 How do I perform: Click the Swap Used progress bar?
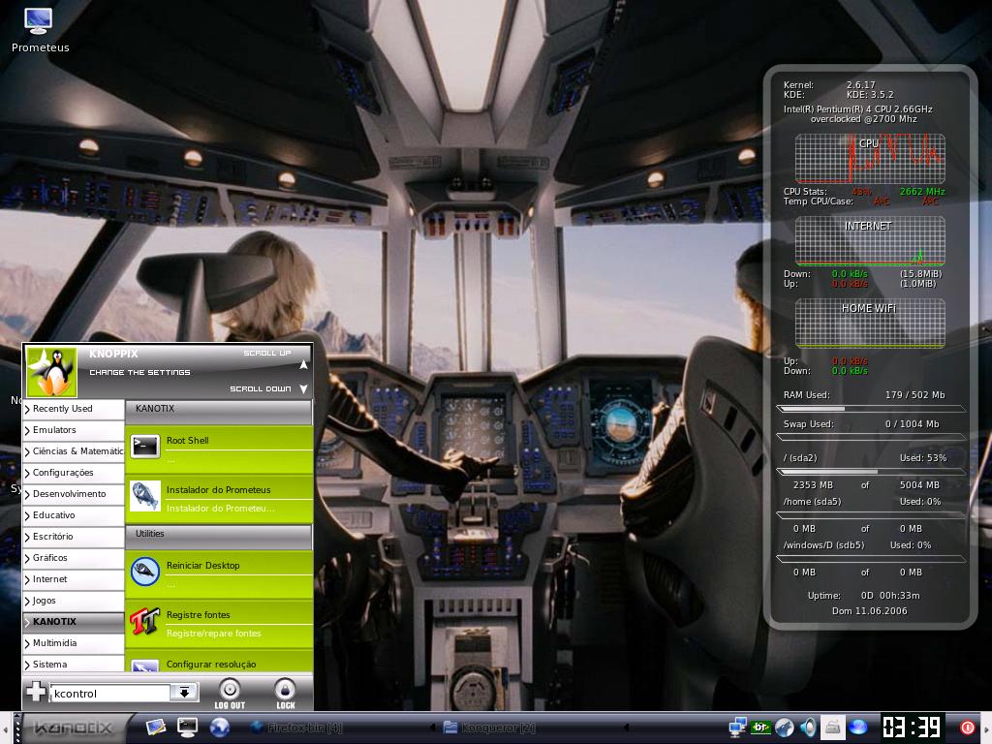871,437
